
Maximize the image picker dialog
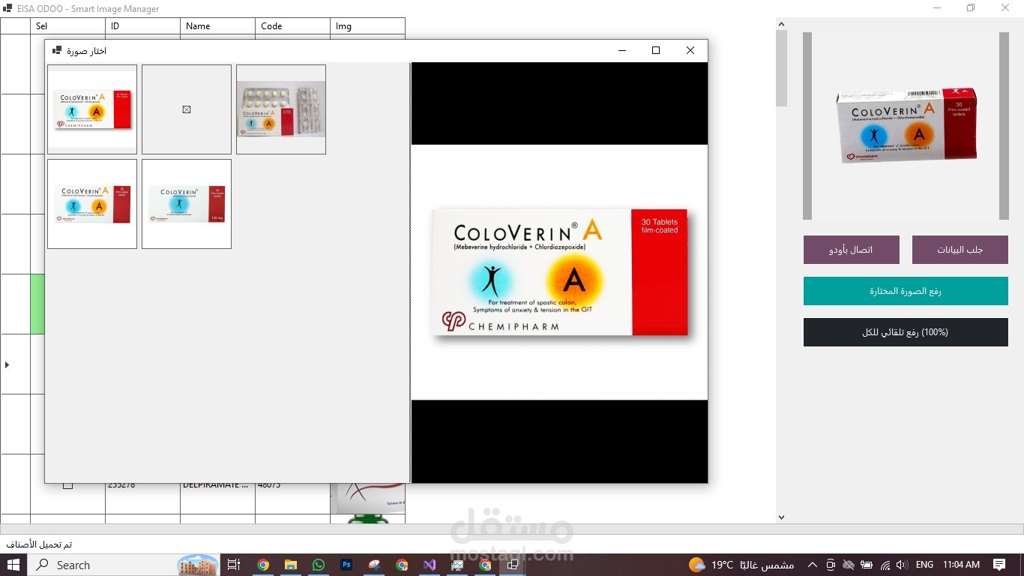click(656, 50)
